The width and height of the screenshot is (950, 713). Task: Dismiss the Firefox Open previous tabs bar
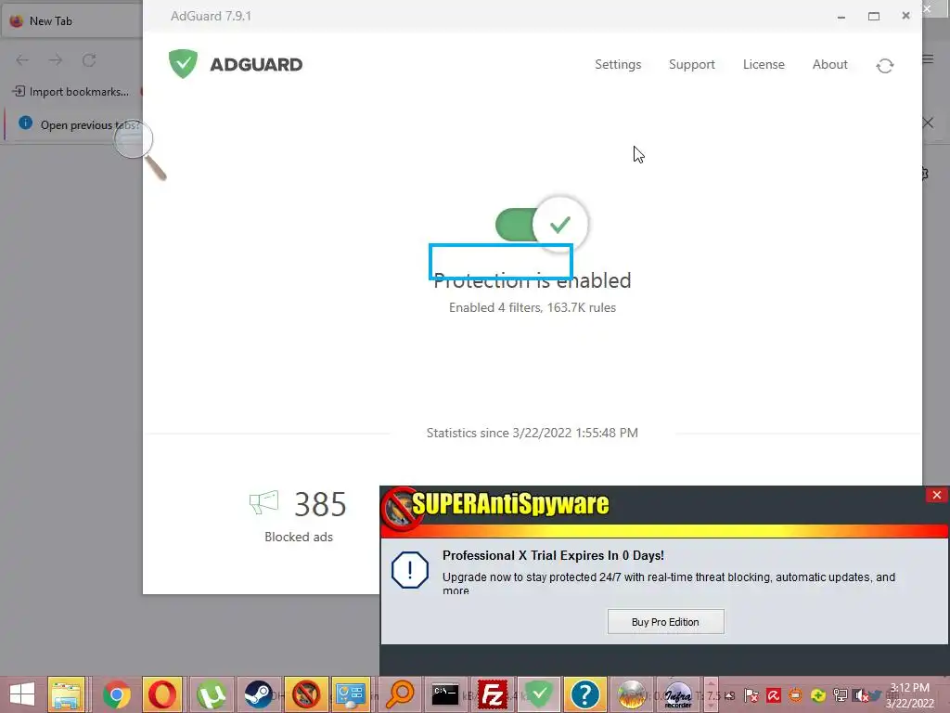[928, 123]
